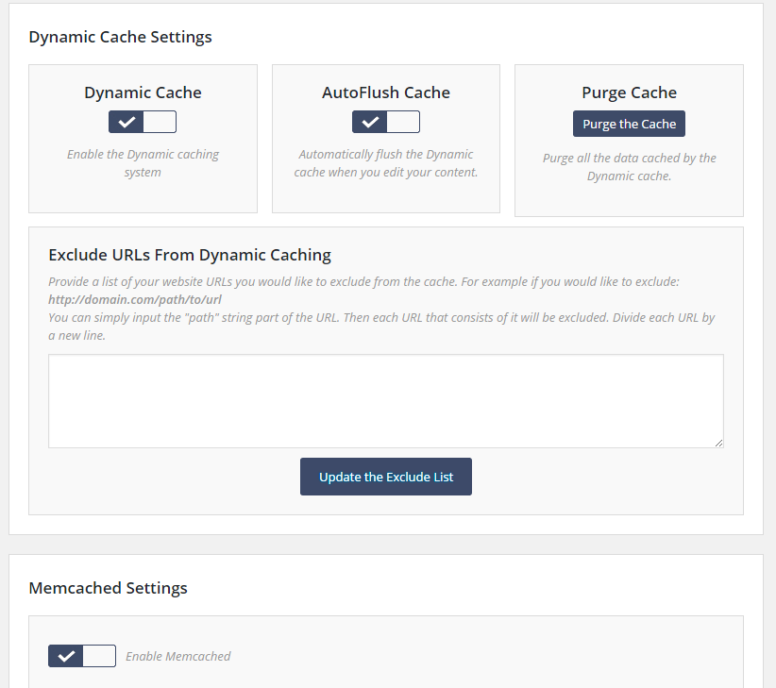Disable the AutoFlush Cache switch
Viewport: 776px width, 688px height.
coord(386,122)
